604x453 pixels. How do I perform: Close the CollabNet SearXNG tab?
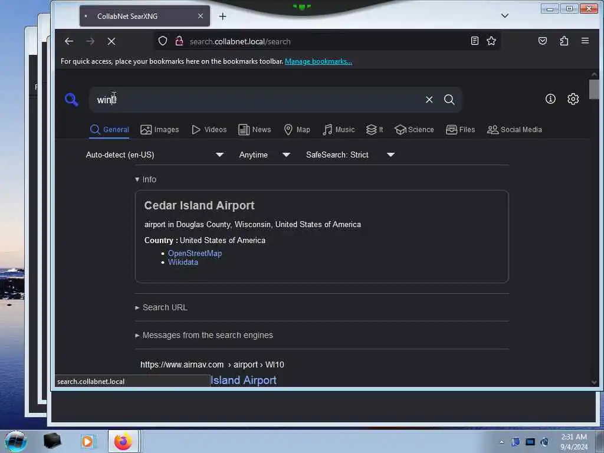[x=201, y=16]
